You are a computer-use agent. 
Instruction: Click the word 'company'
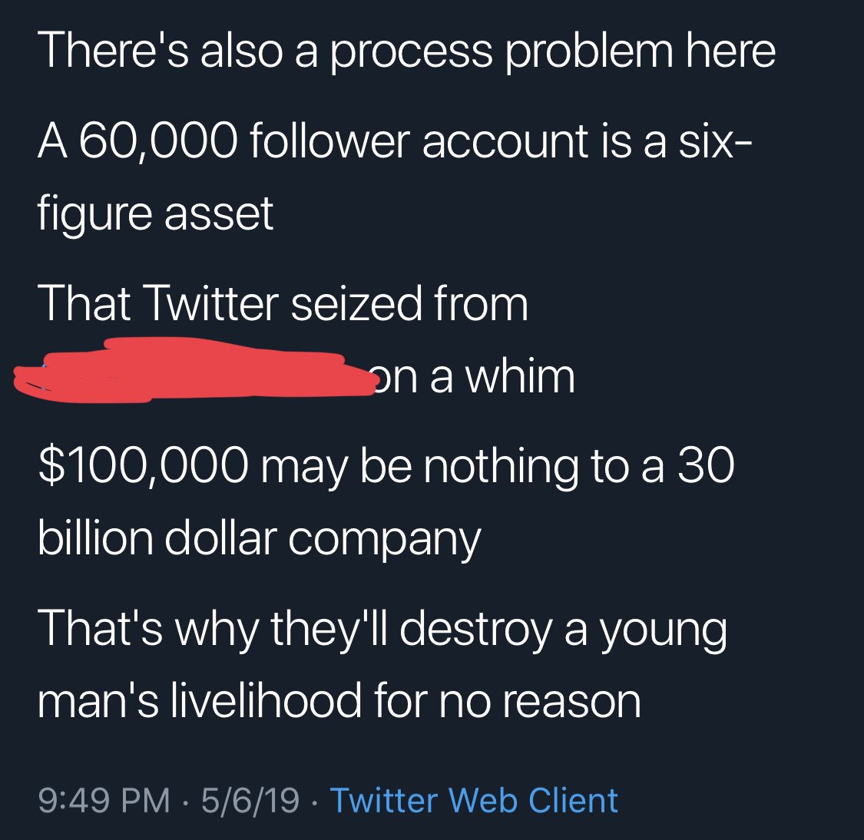pos(385,542)
